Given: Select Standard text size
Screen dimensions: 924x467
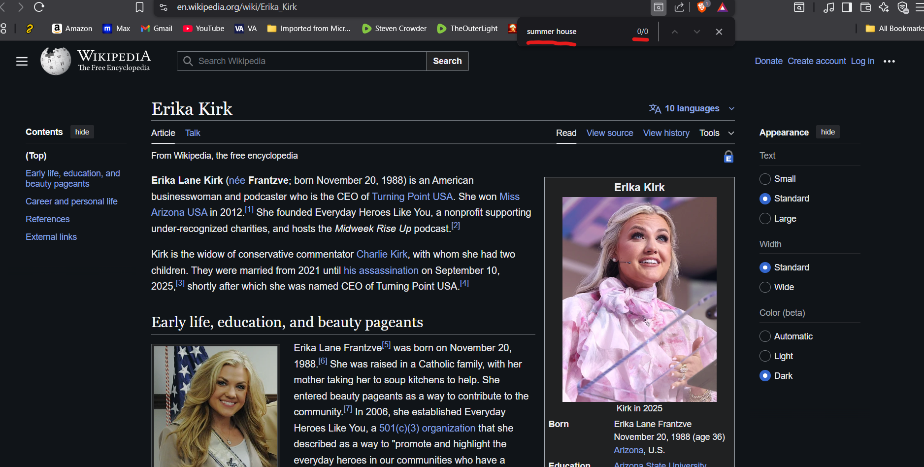Looking at the screenshot, I should click(765, 199).
